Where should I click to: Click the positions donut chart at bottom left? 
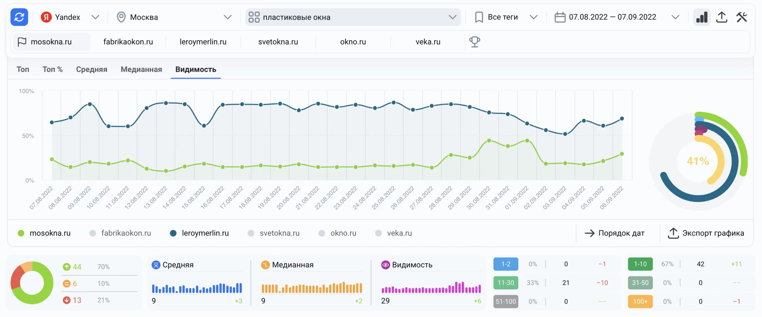point(32,283)
